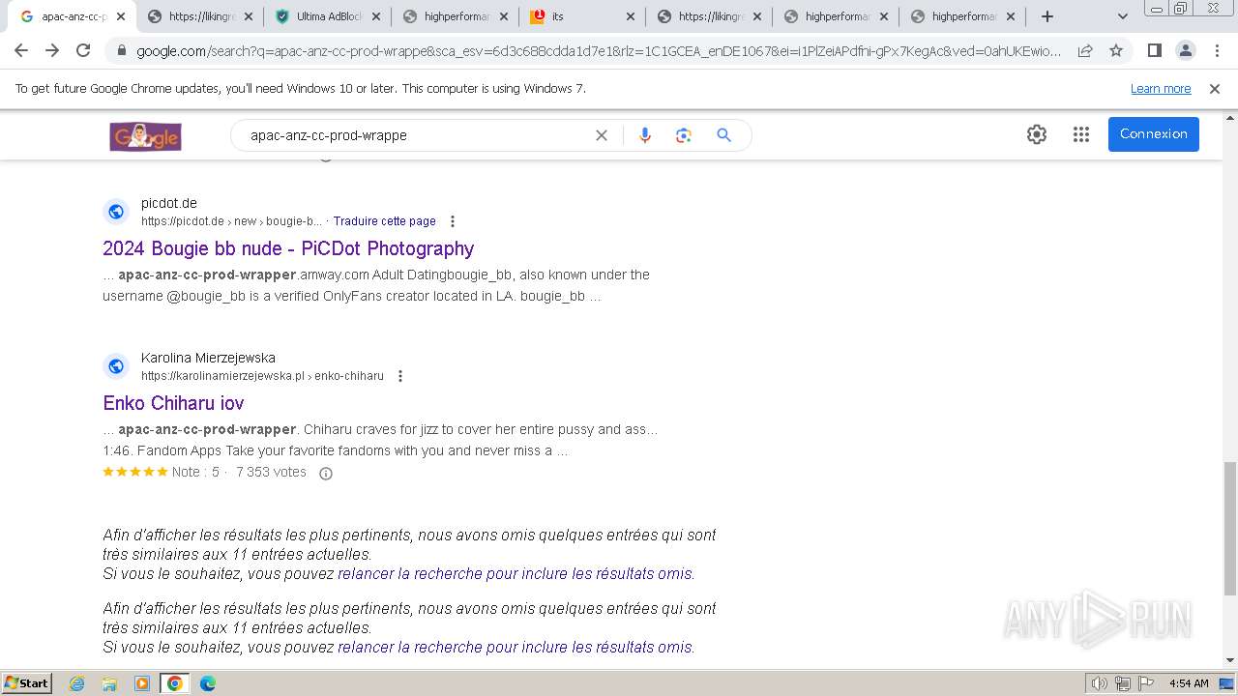Switch to first highperforman tab

coord(455,16)
